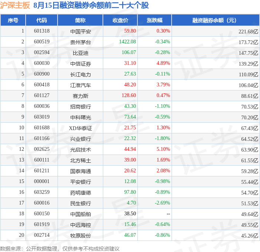Viewport: 260px width, 252px height.
Task: Select the stock name 兴业银行
Action: [81, 139]
